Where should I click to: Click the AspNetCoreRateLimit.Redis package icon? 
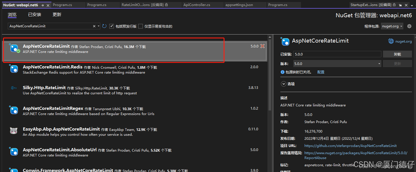click(x=14, y=69)
